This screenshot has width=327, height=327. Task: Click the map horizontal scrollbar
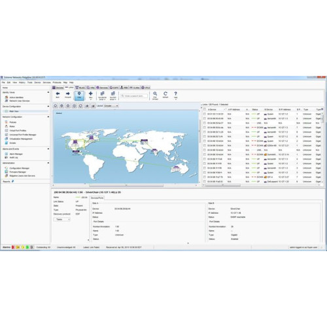click(x=126, y=186)
